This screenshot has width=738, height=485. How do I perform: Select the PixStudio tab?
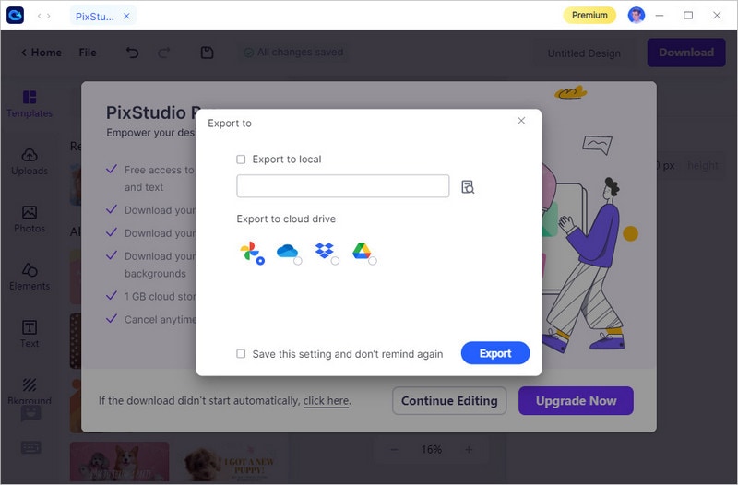(x=95, y=16)
